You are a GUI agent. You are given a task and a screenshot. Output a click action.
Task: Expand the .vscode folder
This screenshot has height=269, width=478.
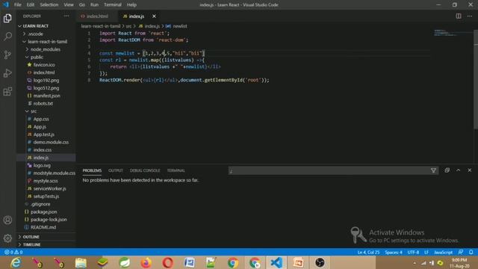pyautogui.click(x=35, y=34)
